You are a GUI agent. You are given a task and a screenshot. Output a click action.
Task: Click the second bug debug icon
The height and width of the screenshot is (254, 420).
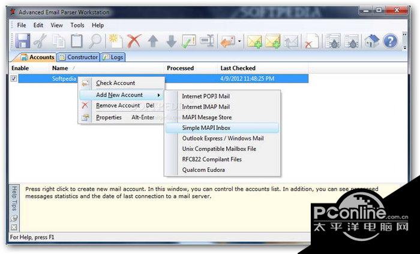point(351,41)
